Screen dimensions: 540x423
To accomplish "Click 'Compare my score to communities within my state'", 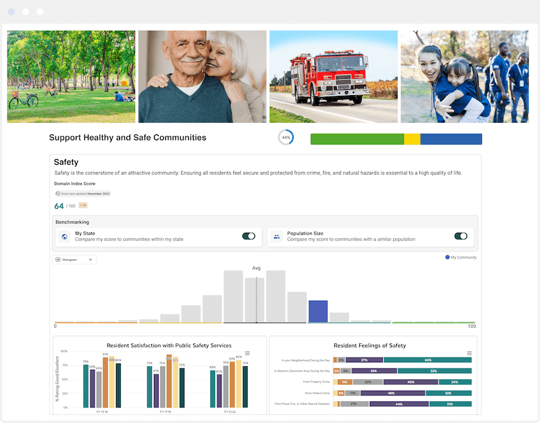I will coord(129,239).
